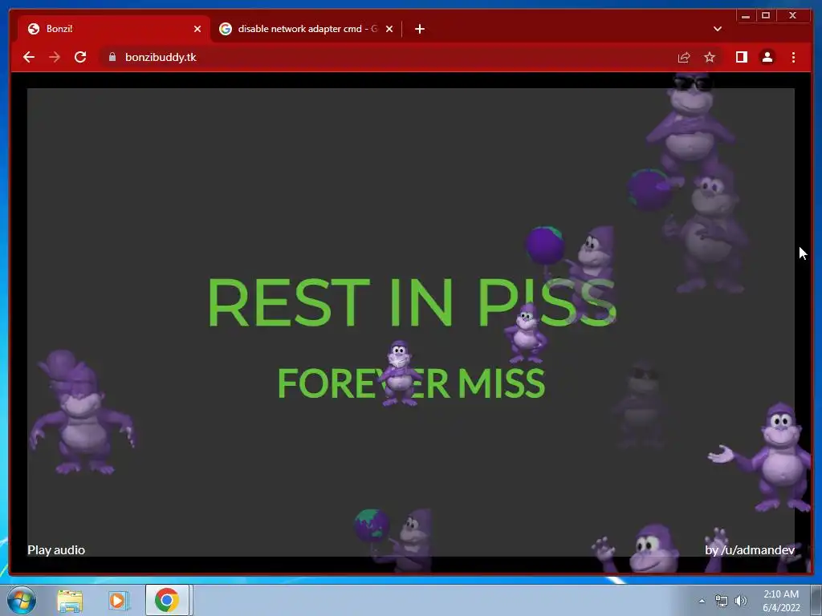822x616 pixels.
Task: Click the Play audio link
Action: coord(56,550)
